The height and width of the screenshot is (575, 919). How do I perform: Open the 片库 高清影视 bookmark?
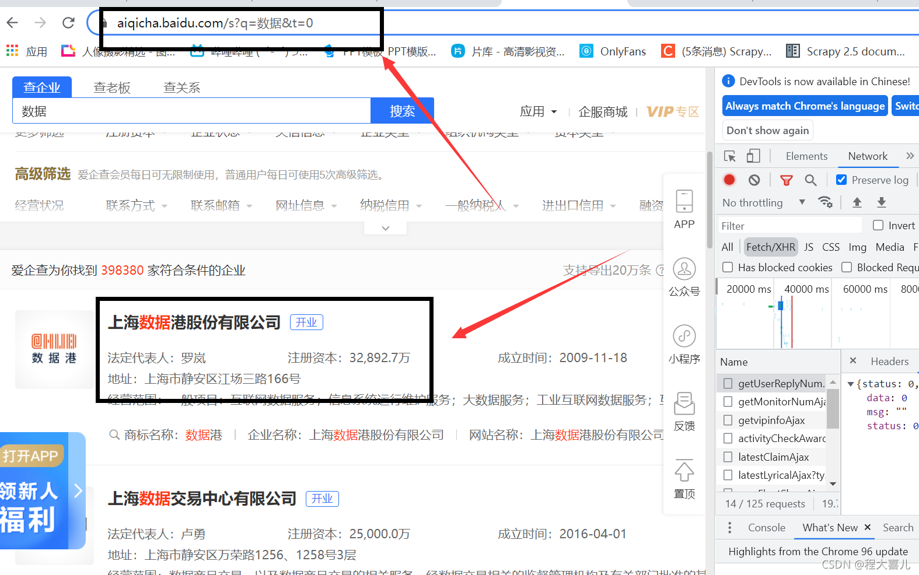click(508, 51)
